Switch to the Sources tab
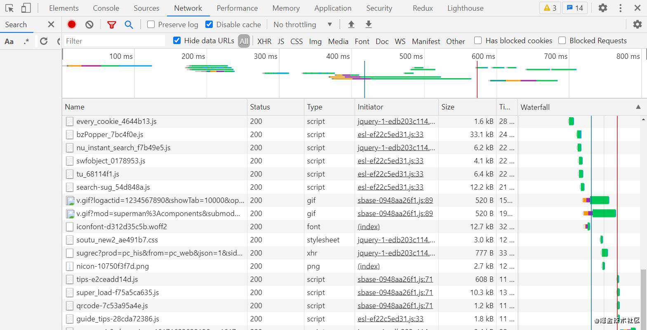 [x=146, y=8]
